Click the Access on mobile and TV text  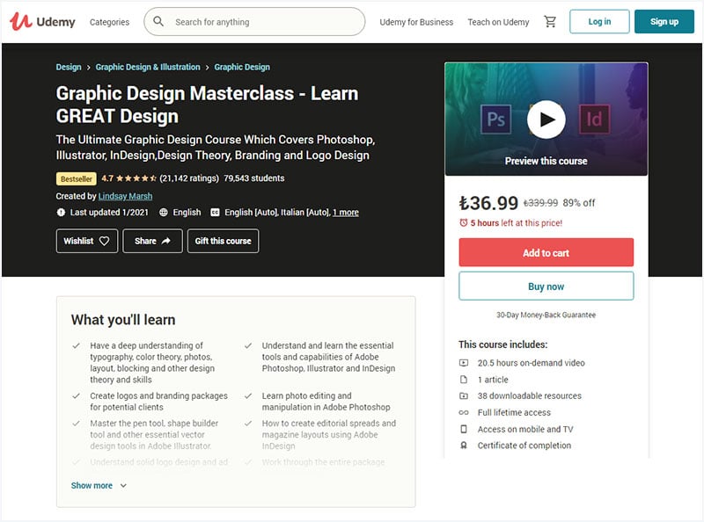[x=525, y=429]
